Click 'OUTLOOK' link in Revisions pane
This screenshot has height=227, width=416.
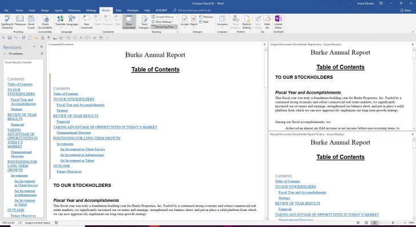(x=15, y=210)
